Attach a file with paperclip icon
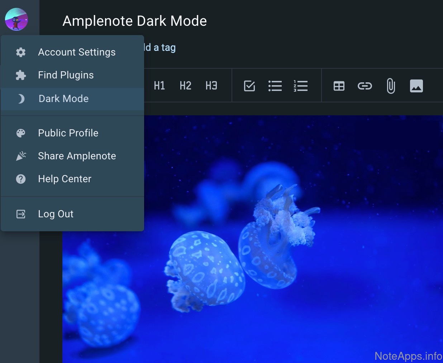The width and height of the screenshot is (443, 363). click(391, 86)
